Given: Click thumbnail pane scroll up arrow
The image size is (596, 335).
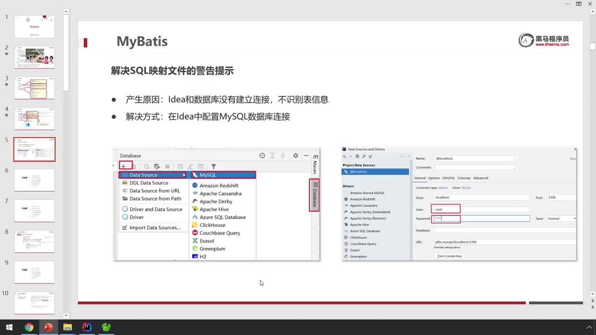Looking at the screenshot, I should [66, 11].
